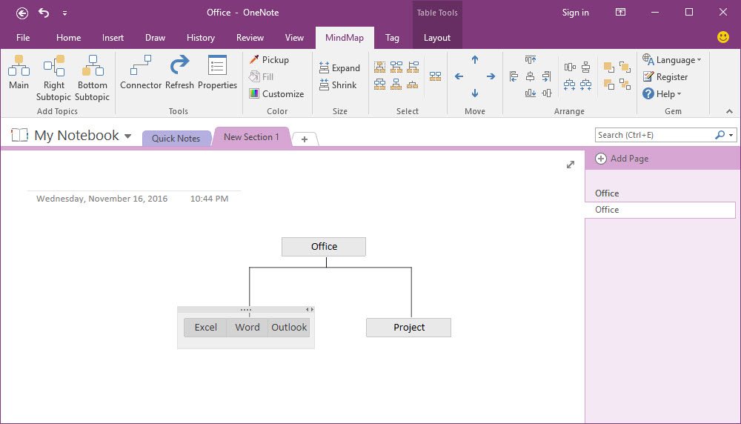Click the Register icon in Gem group
The image size is (741, 424).
pyautogui.click(x=648, y=76)
